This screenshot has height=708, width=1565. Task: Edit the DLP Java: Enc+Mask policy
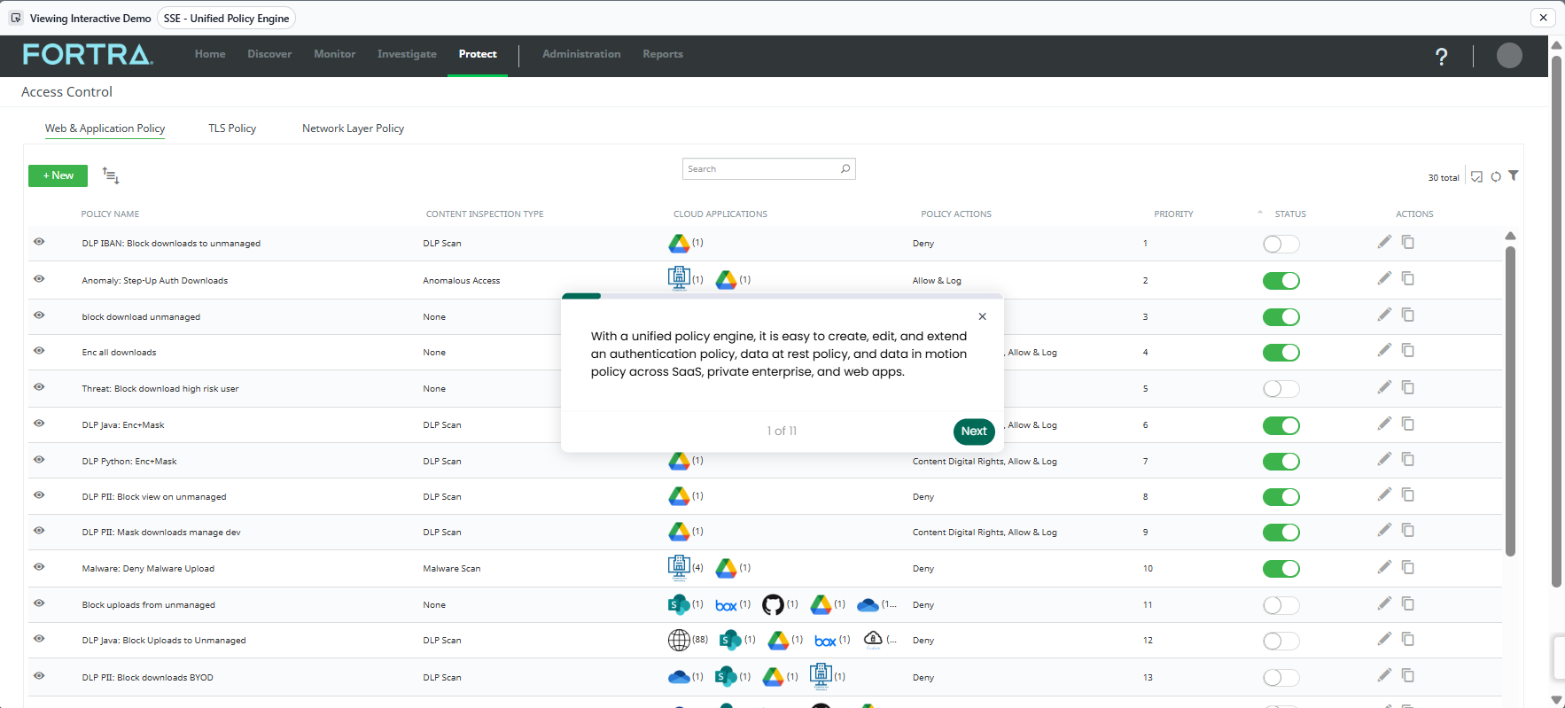coord(1384,424)
